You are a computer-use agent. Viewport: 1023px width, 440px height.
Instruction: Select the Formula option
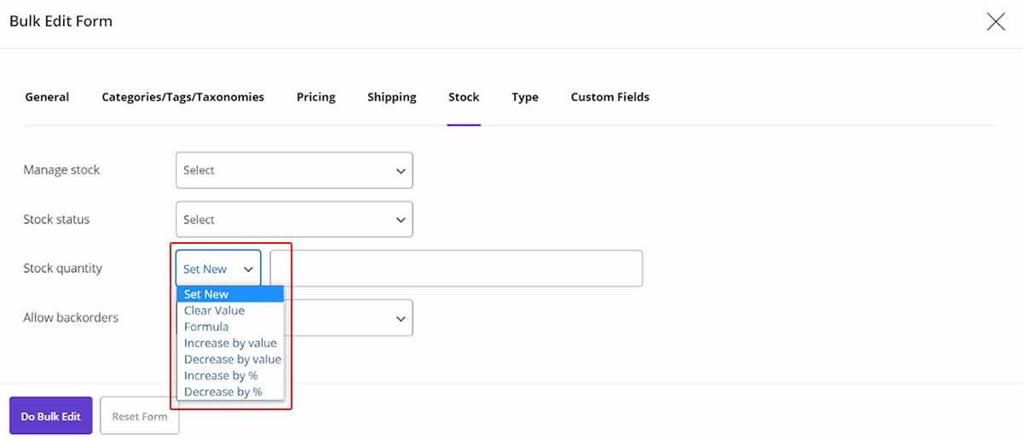click(206, 327)
